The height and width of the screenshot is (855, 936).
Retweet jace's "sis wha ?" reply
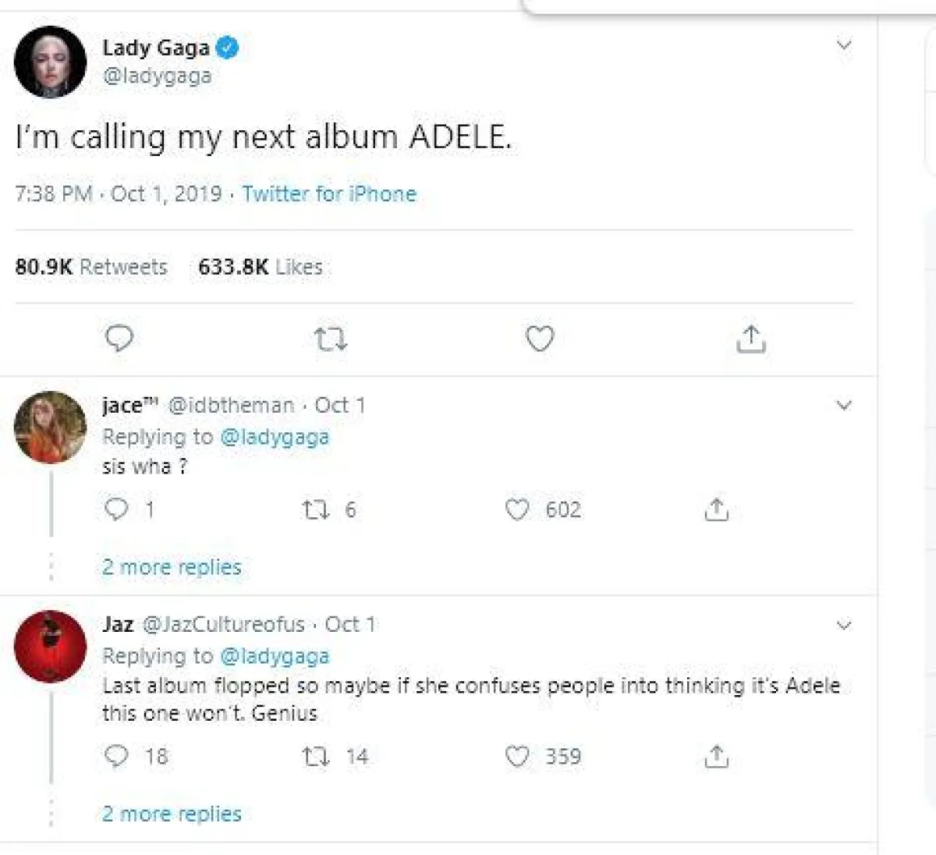click(x=316, y=510)
